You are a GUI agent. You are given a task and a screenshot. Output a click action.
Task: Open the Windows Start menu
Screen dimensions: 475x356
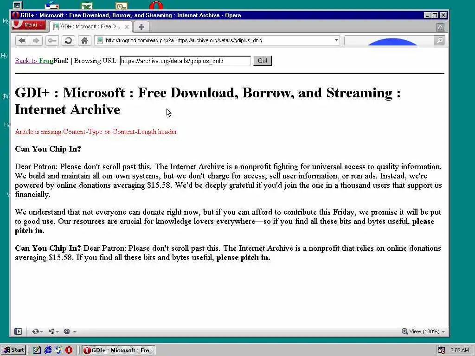pyautogui.click(x=13, y=350)
